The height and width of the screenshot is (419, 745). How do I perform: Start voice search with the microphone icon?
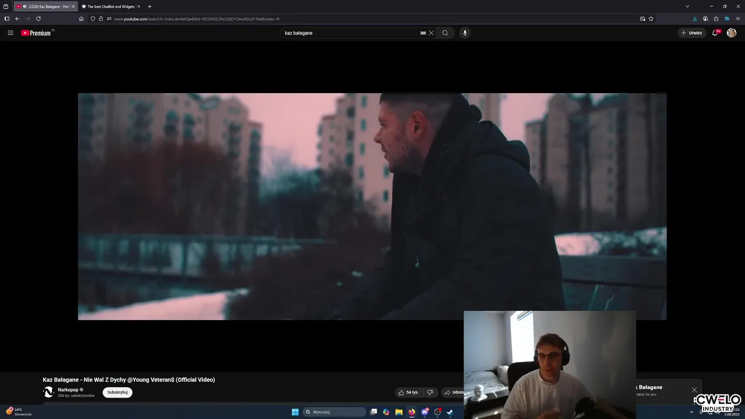[x=464, y=33]
